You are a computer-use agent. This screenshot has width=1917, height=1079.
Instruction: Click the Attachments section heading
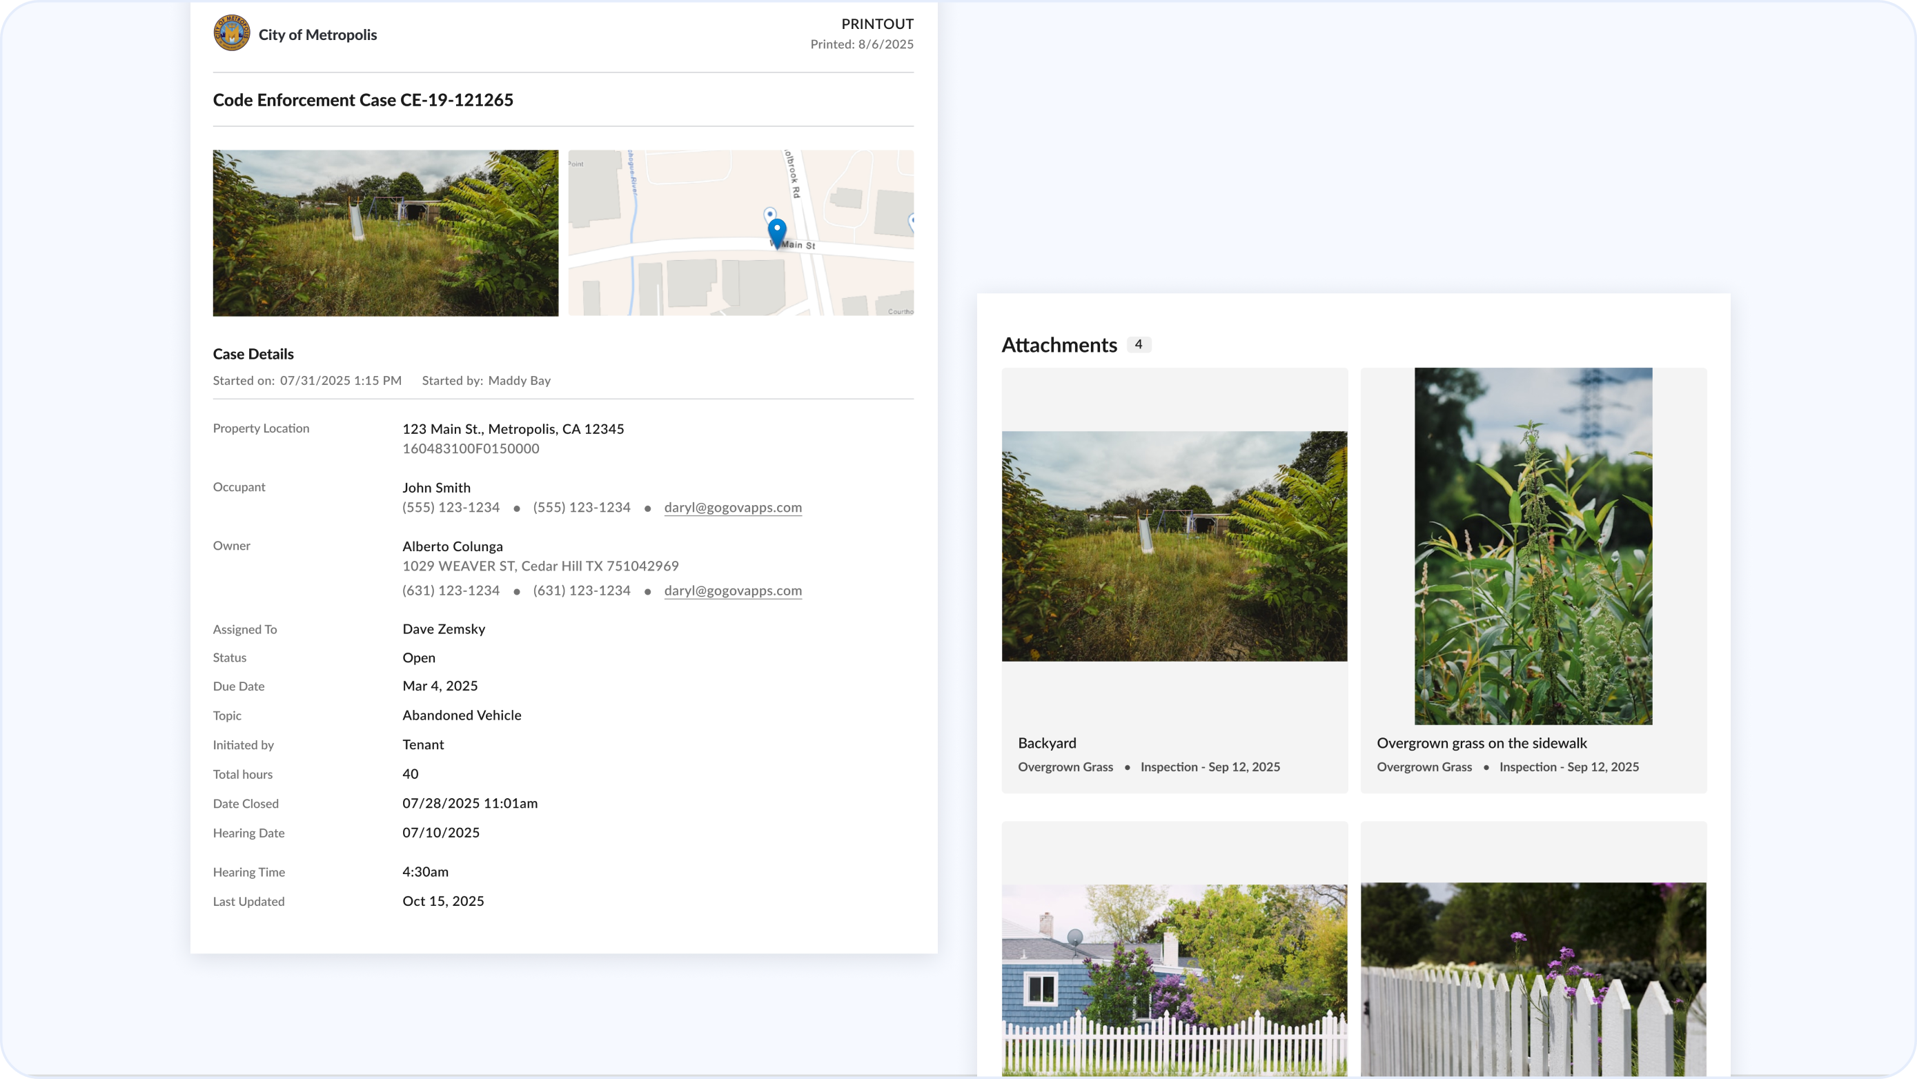coord(1059,344)
